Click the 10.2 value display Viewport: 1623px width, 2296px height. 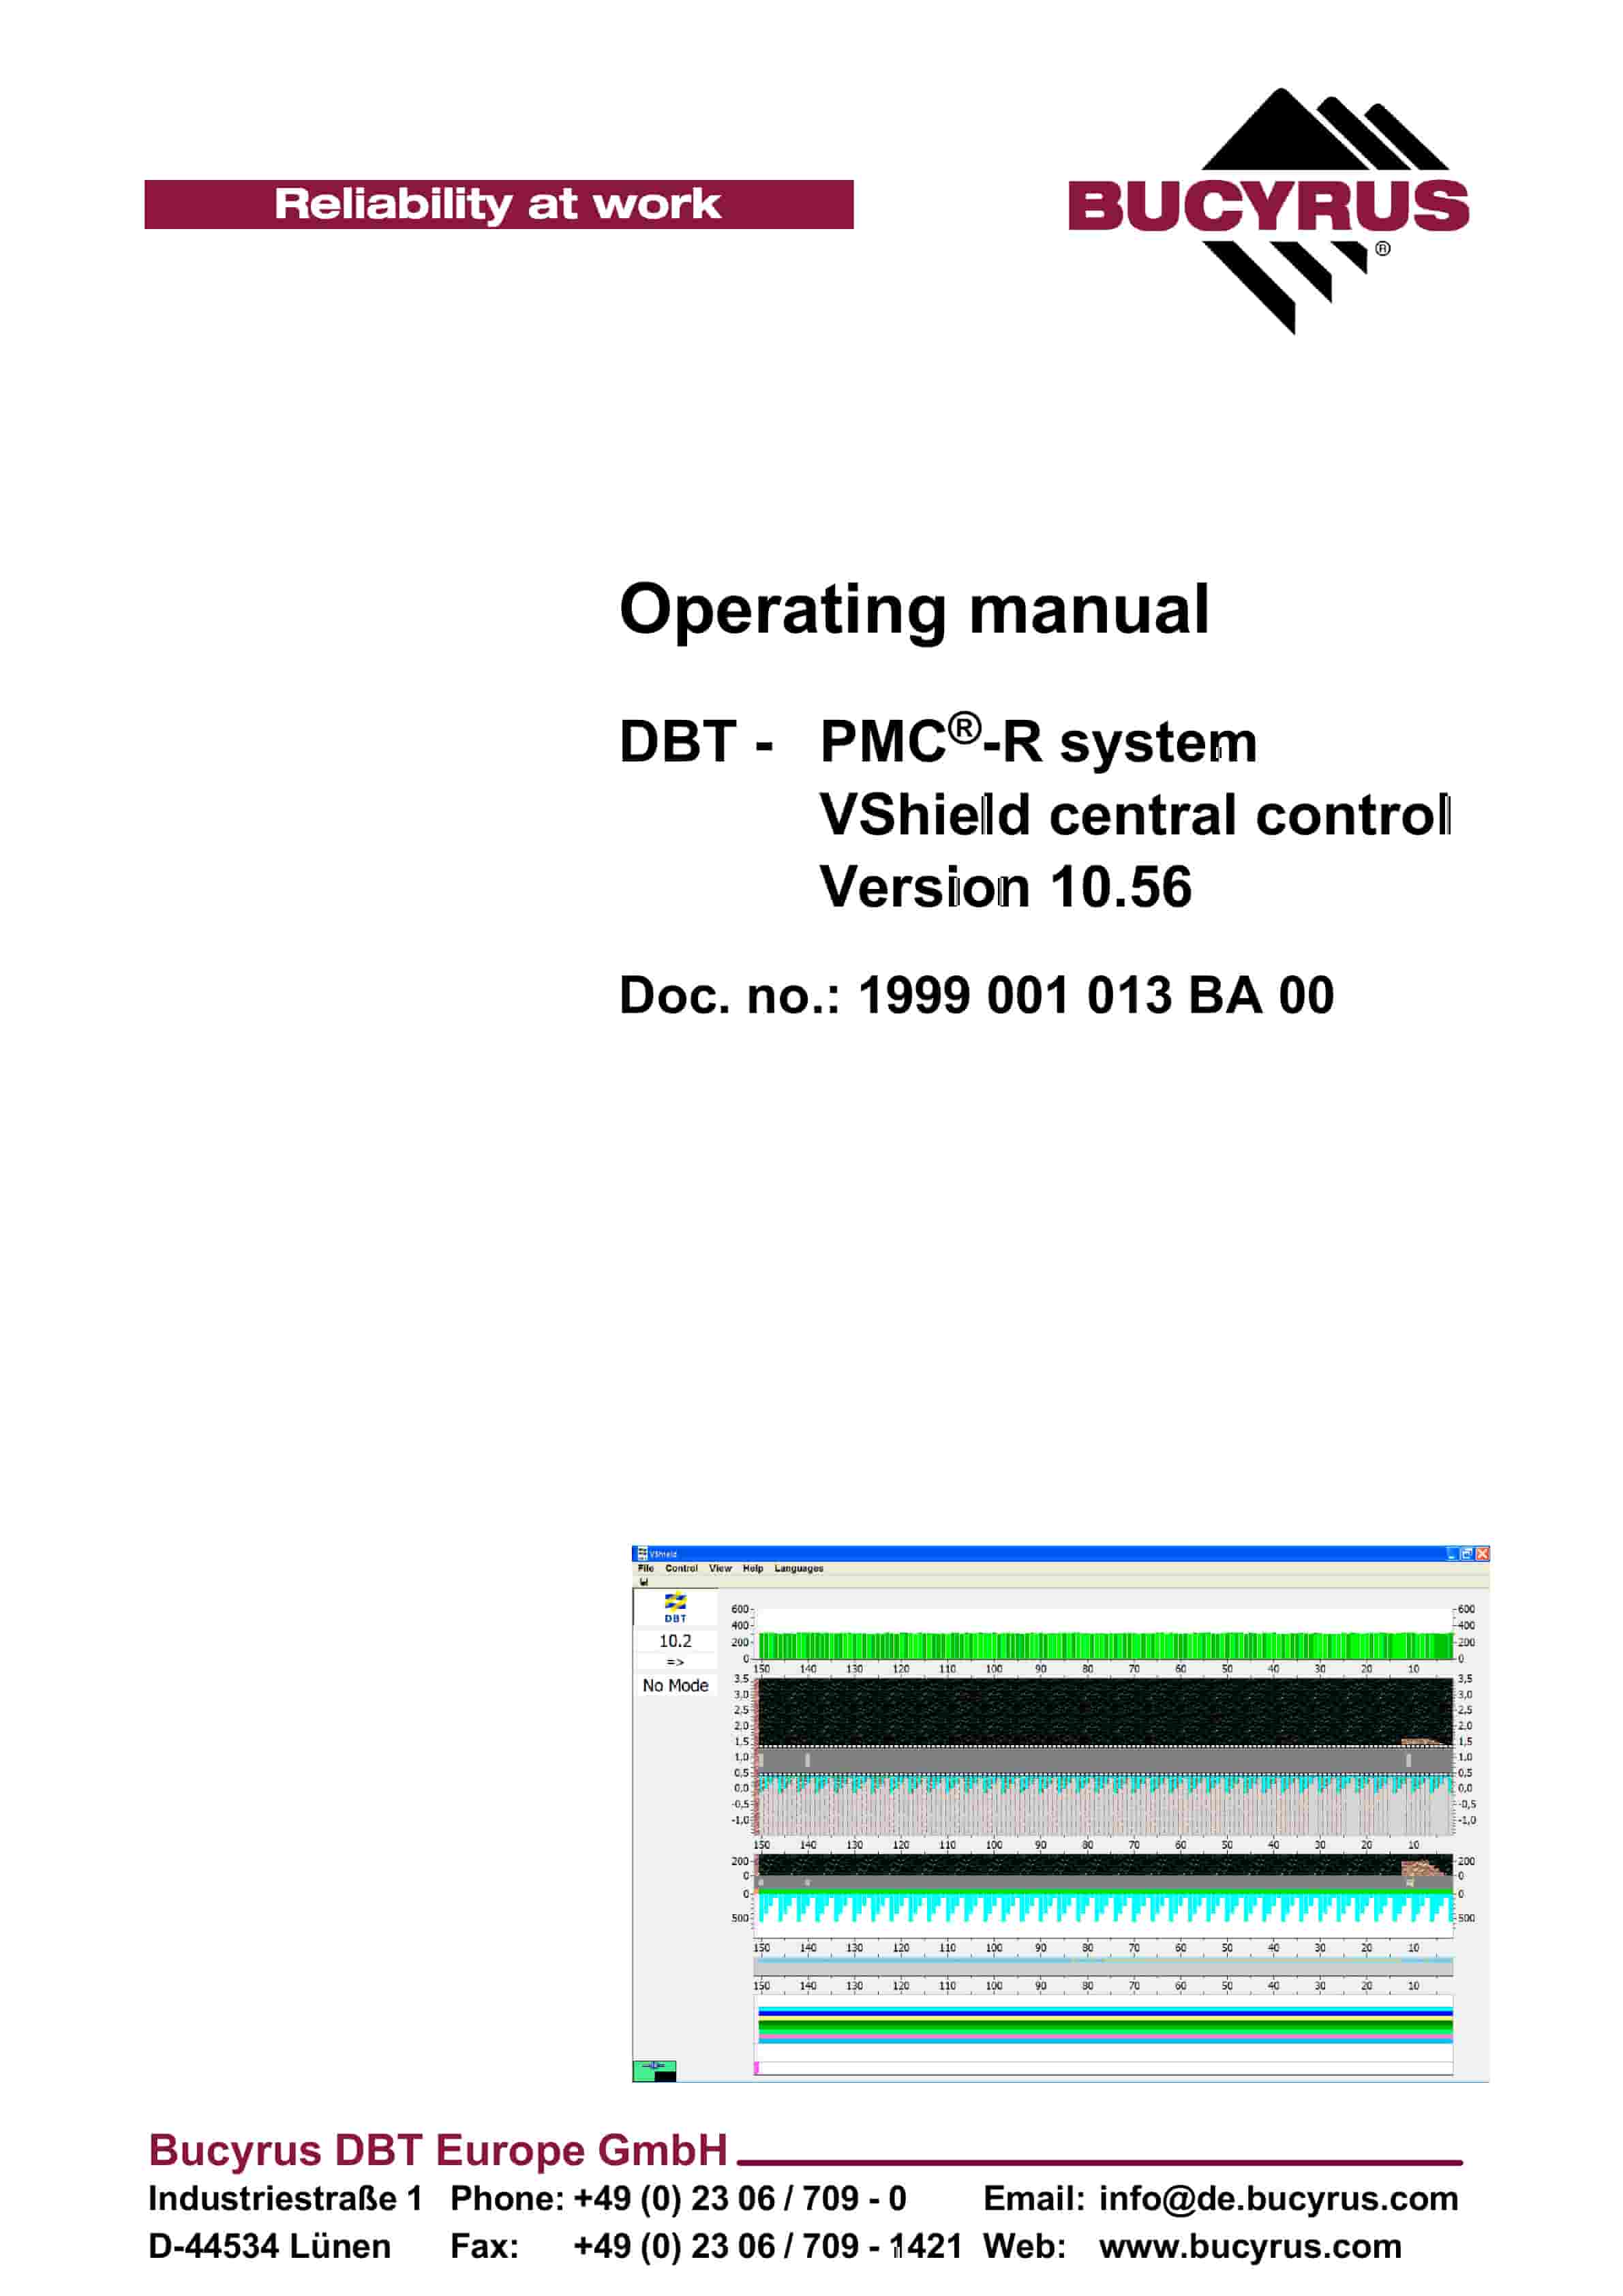coord(675,1641)
